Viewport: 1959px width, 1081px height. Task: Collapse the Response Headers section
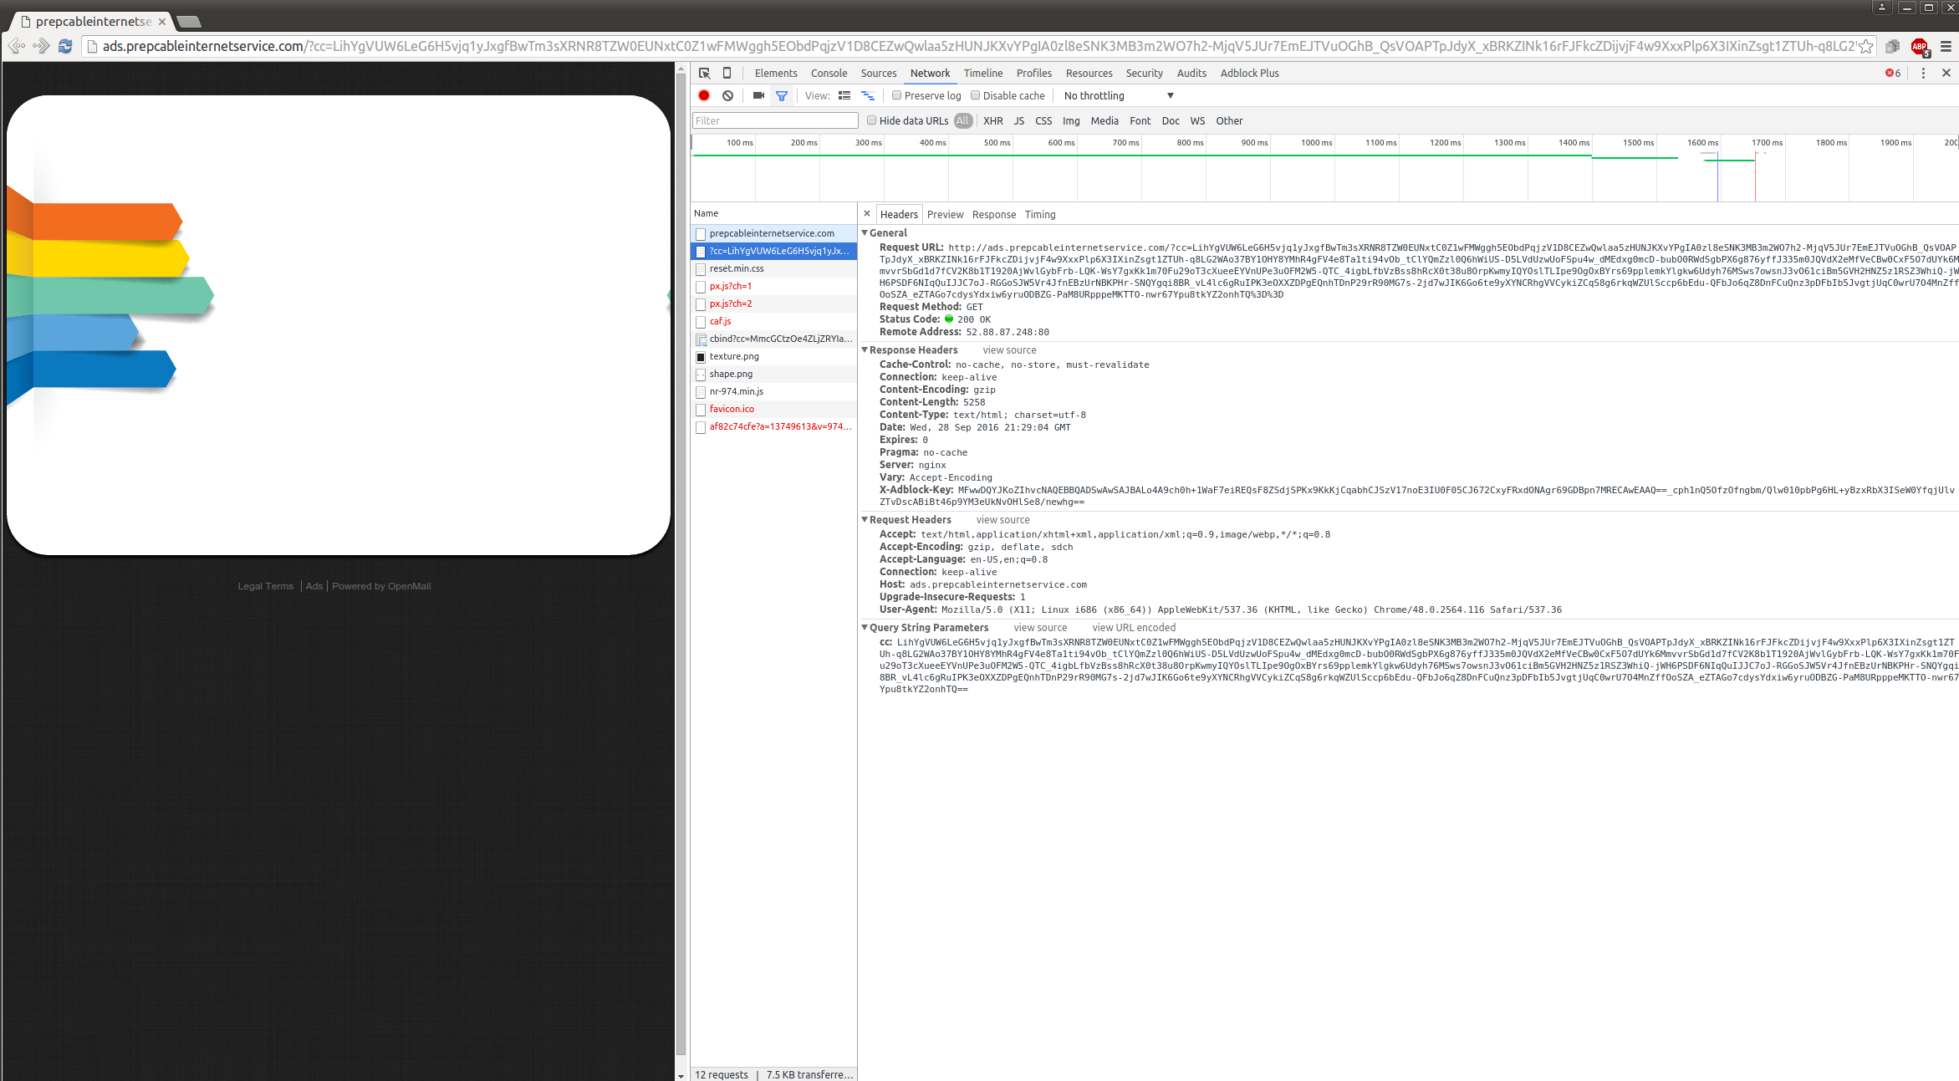pos(865,350)
